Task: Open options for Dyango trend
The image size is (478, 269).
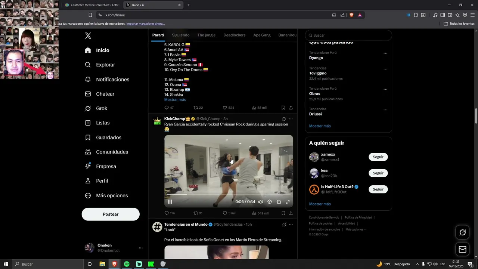Action: [x=385, y=53]
